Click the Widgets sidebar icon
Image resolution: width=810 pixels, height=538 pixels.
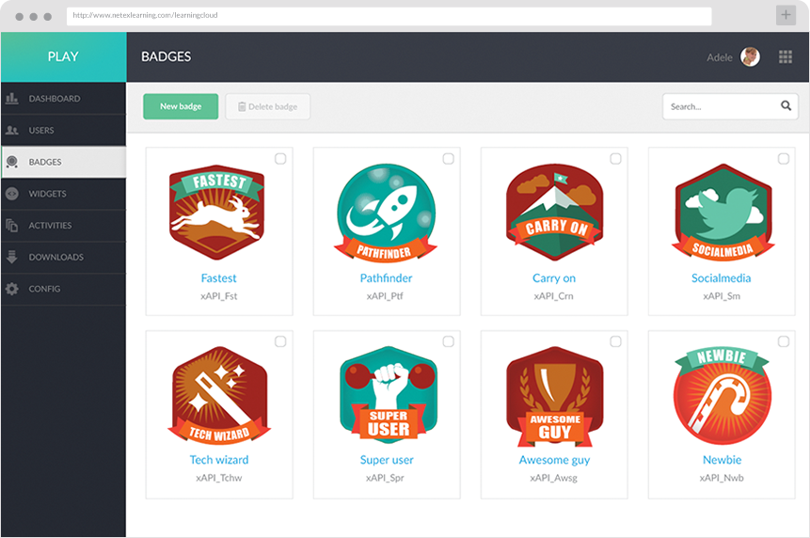pyautogui.click(x=11, y=194)
